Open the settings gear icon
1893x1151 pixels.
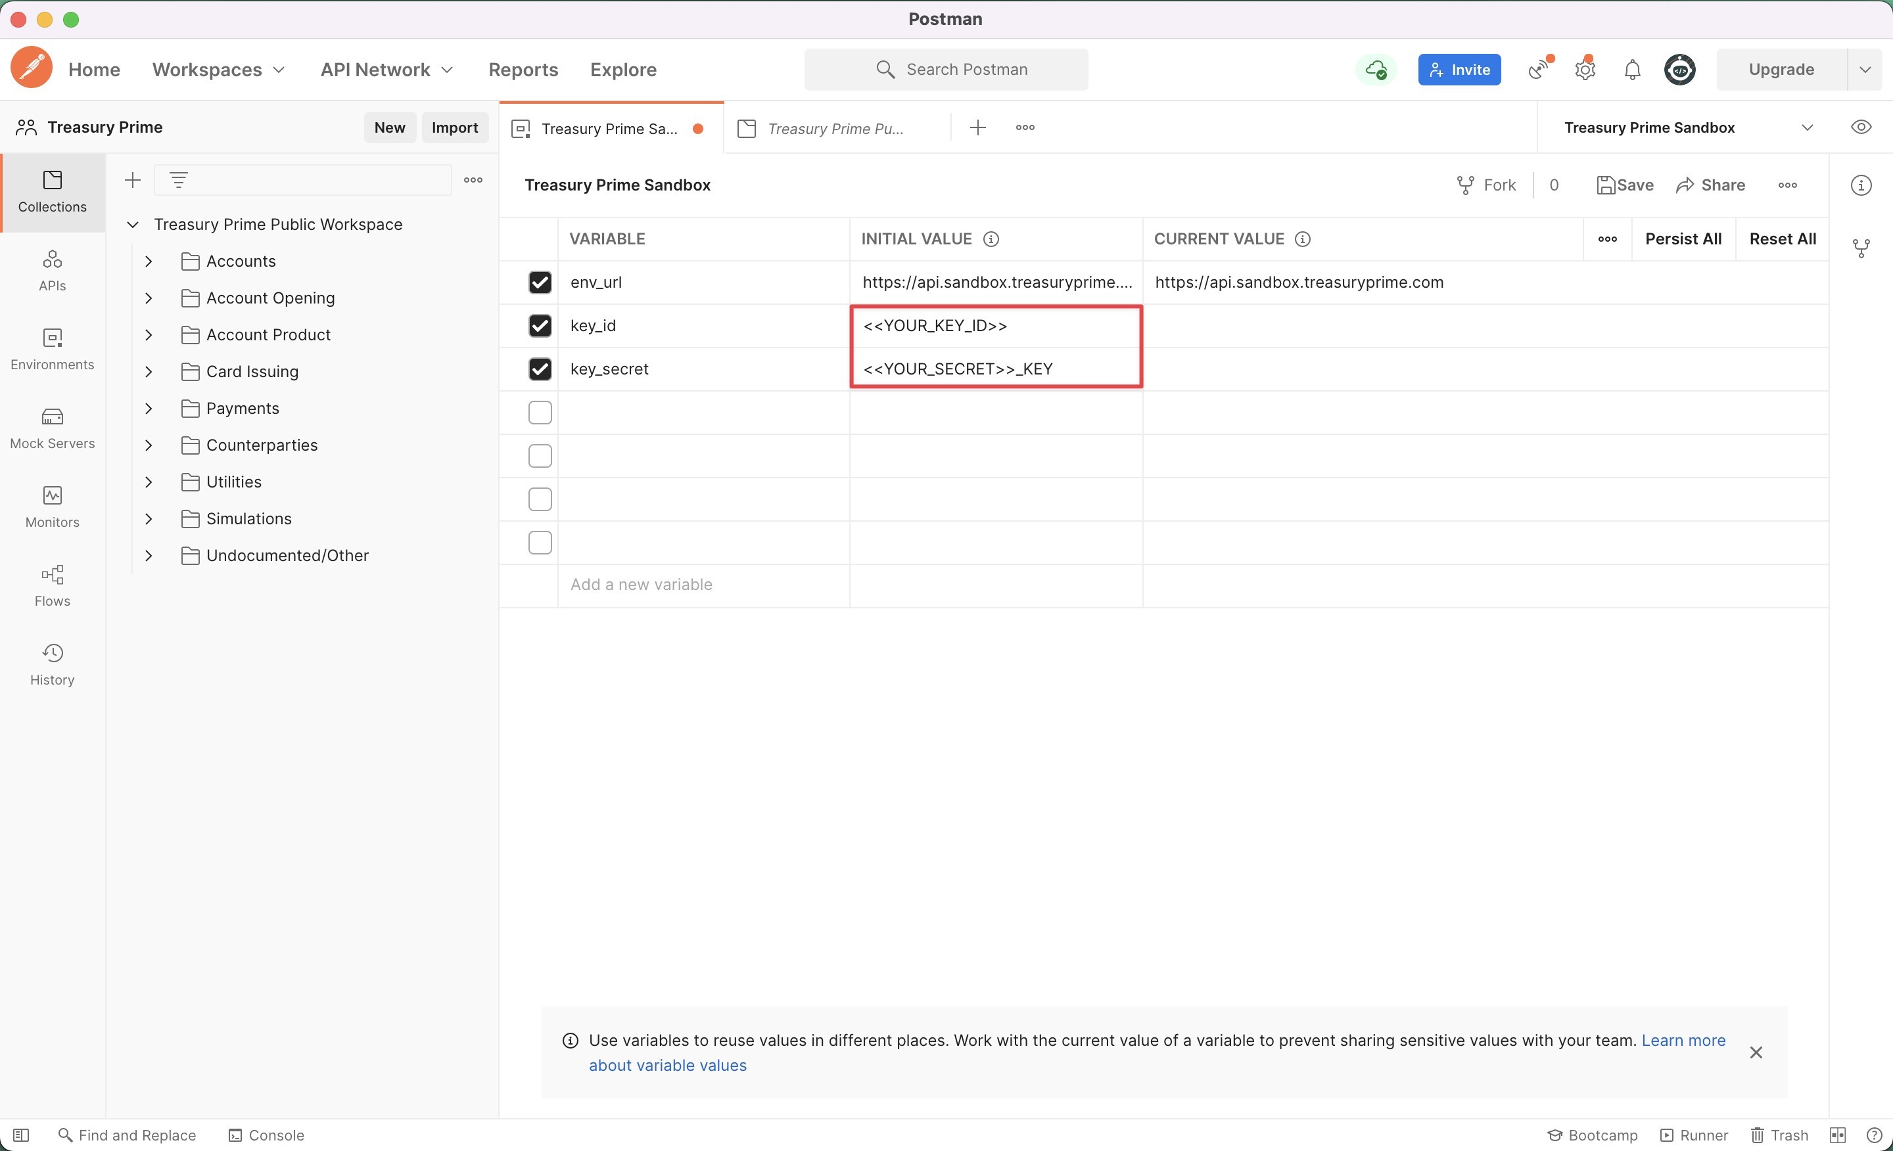tap(1585, 70)
